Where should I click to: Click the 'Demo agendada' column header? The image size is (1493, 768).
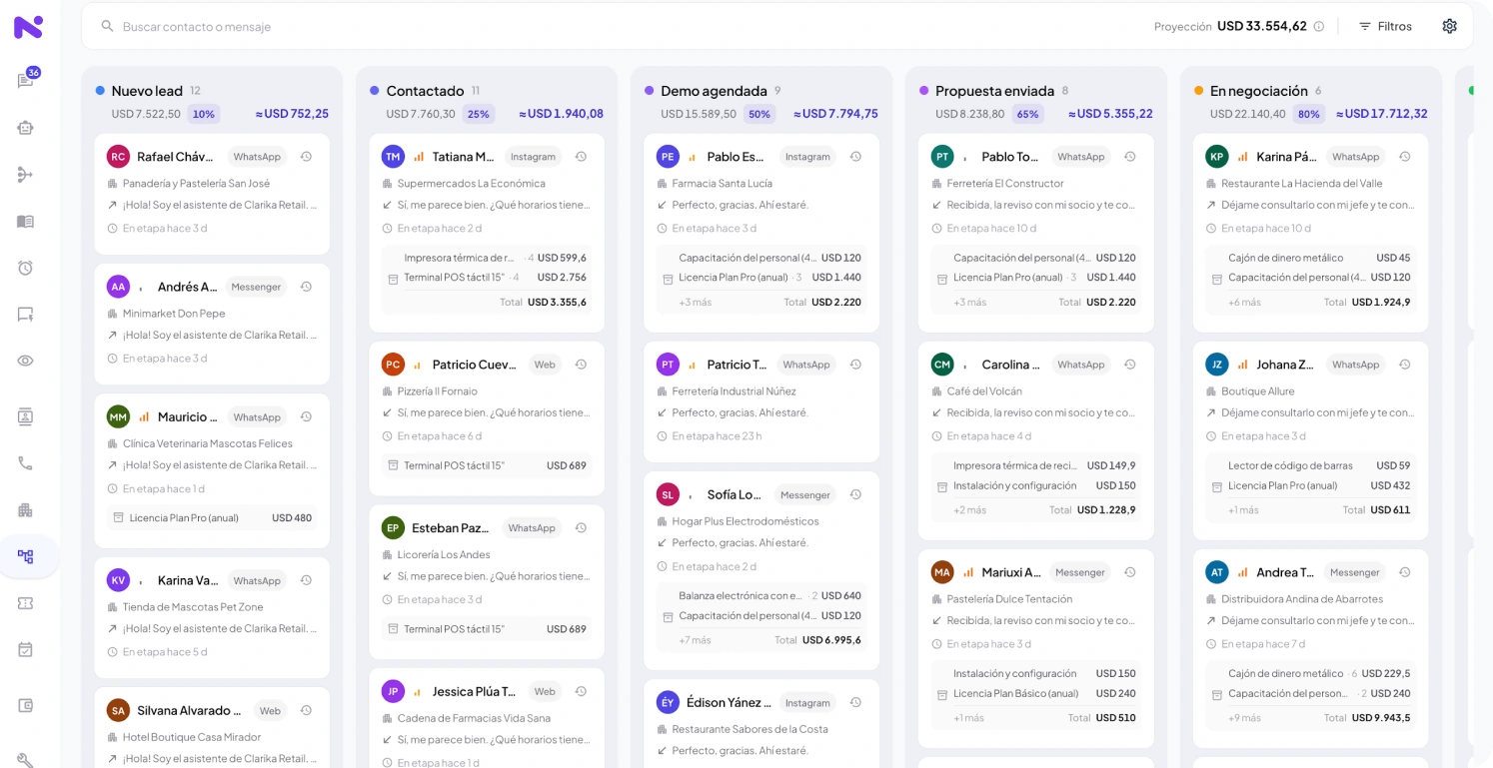click(714, 91)
